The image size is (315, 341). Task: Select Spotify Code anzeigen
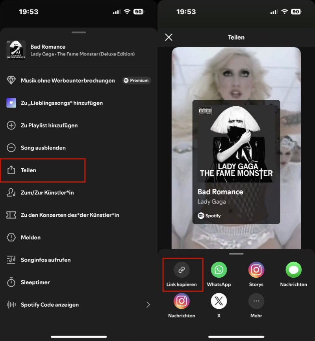(79, 304)
